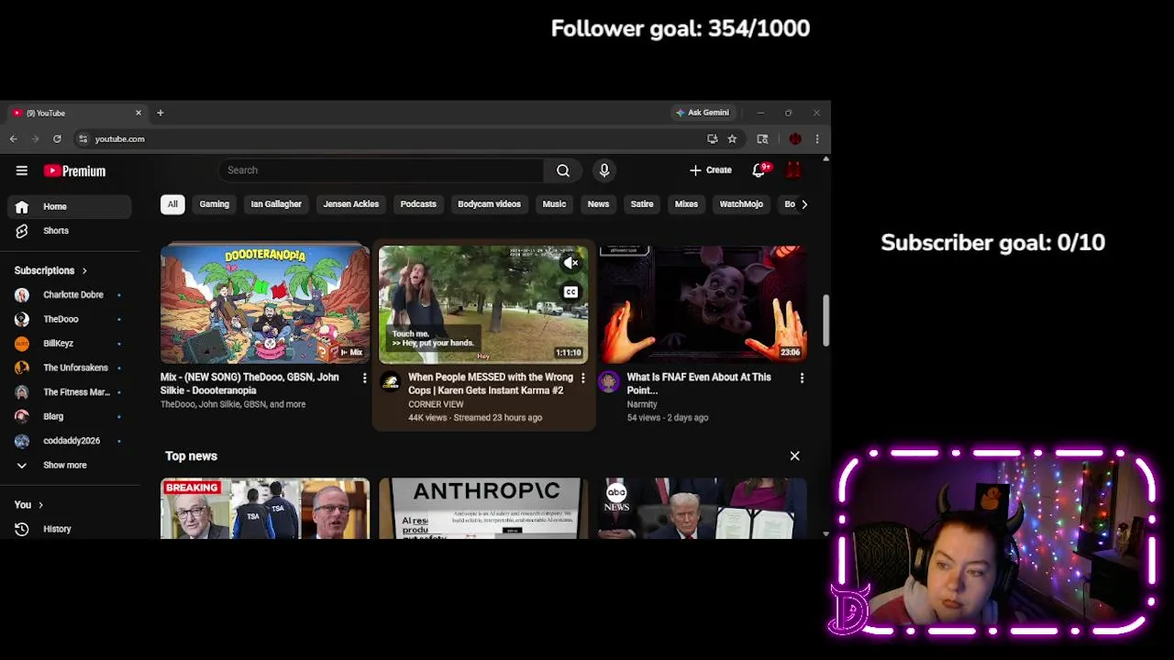The width and height of the screenshot is (1174, 660).
Task: Click into the Search field
Action: (x=381, y=170)
